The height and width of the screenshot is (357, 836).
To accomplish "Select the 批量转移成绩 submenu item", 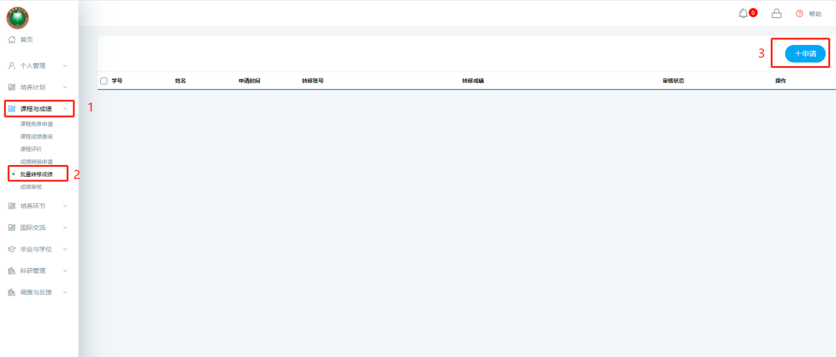I will (36, 174).
